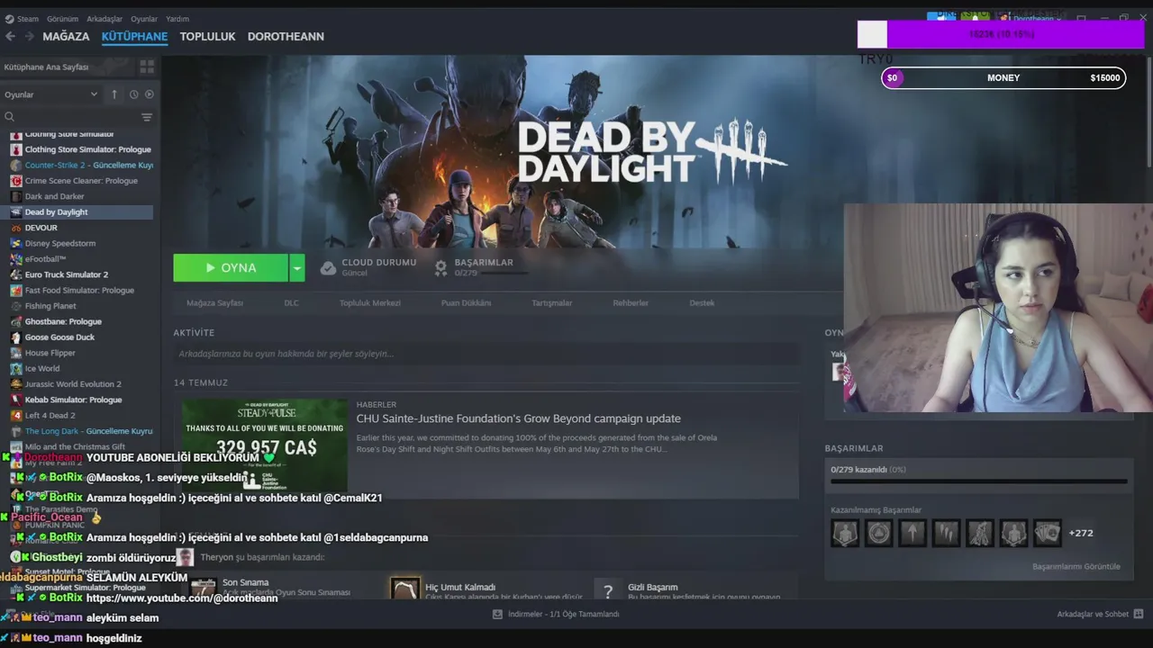Click the claw marks achievement icon

click(x=946, y=534)
